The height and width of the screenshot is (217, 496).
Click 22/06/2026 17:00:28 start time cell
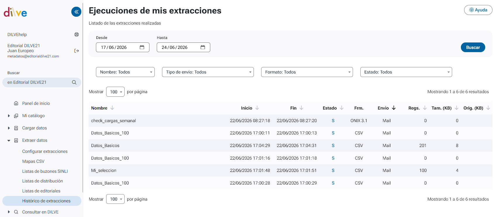[250, 183]
